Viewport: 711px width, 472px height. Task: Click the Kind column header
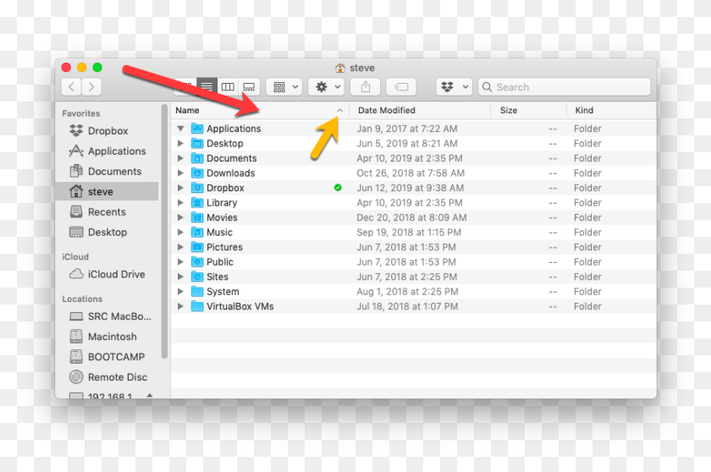click(x=585, y=110)
